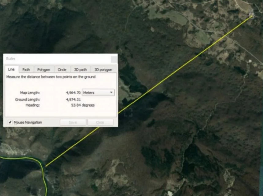Select the Polygon measurement tab

43,70
